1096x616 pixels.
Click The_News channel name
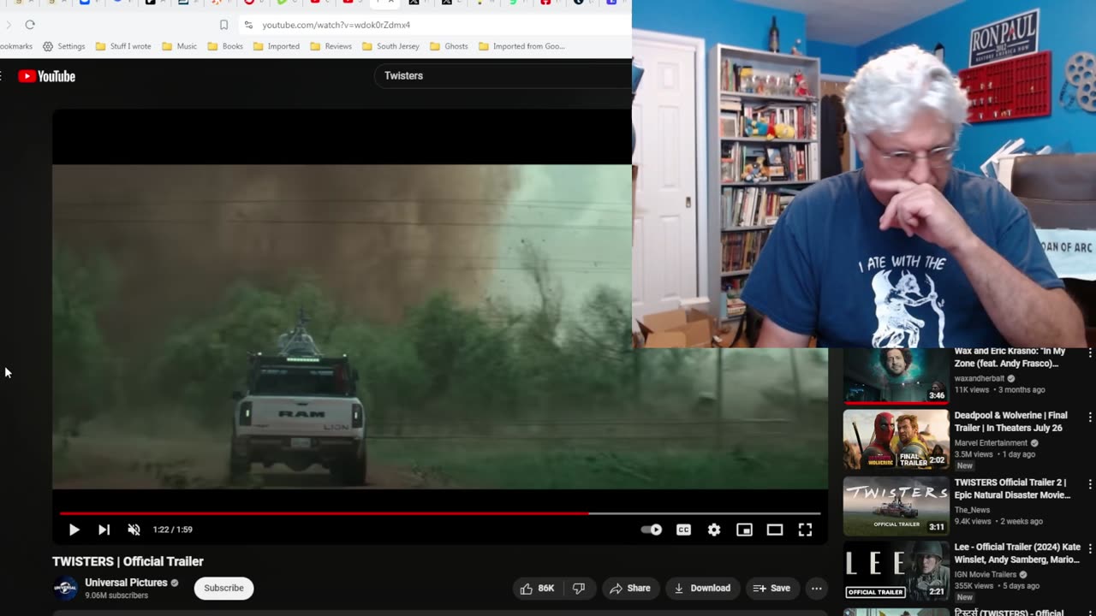(972, 510)
